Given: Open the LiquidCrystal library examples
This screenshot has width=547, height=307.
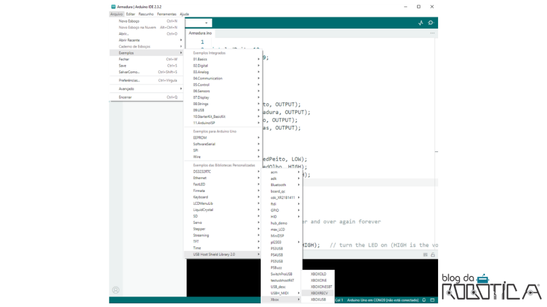Looking at the screenshot, I should click(223, 210).
